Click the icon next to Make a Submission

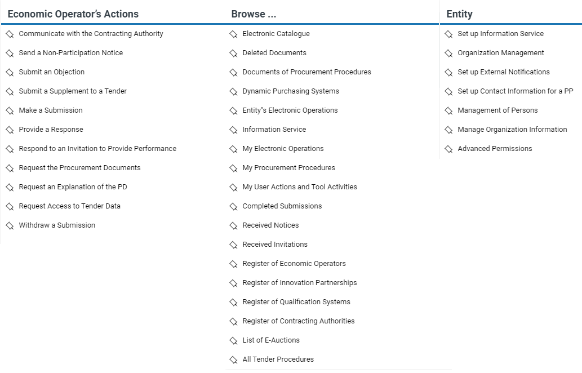(x=10, y=111)
